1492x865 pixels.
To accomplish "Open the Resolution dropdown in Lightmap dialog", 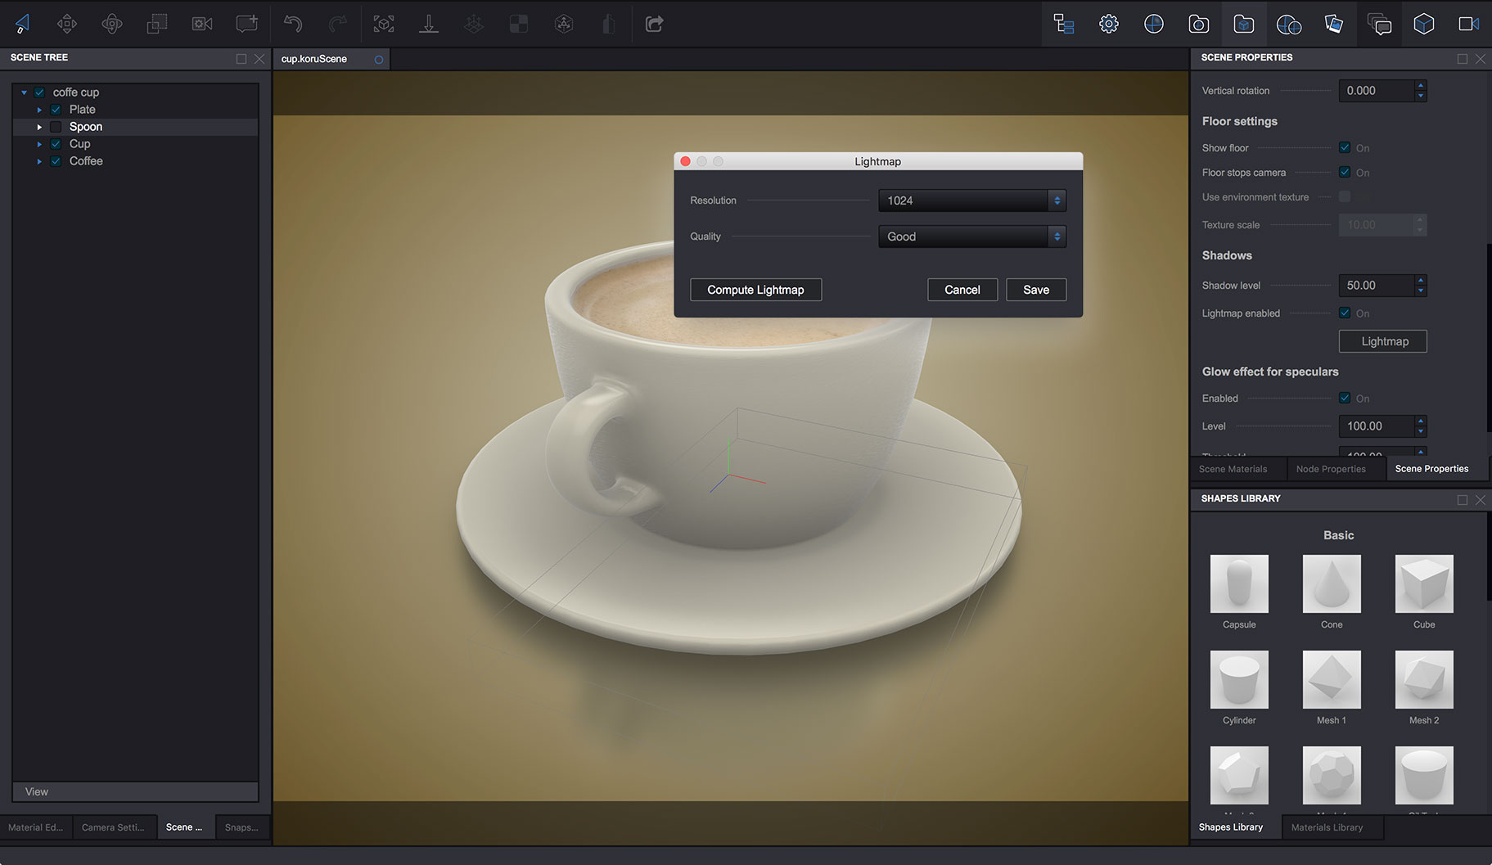I will coord(971,200).
